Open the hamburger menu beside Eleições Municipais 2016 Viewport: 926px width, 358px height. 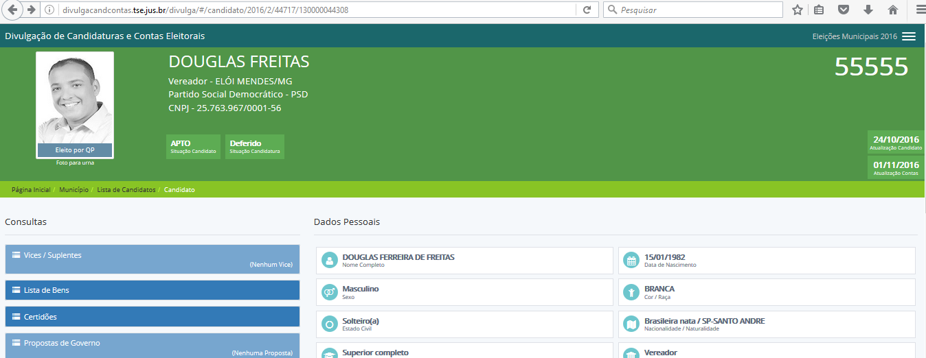click(909, 36)
